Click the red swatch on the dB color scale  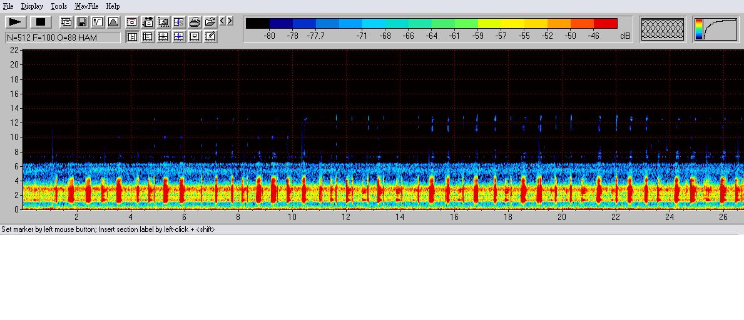605,24
